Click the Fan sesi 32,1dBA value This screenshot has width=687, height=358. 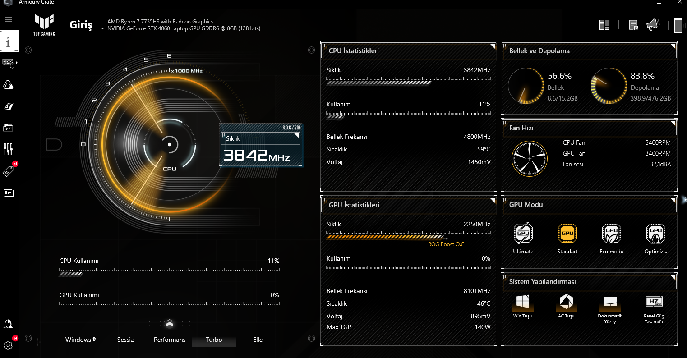pyautogui.click(x=660, y=164)
